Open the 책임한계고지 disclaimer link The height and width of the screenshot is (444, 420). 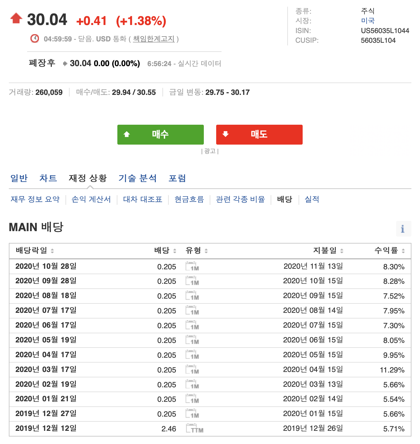(x=154, y=39)
